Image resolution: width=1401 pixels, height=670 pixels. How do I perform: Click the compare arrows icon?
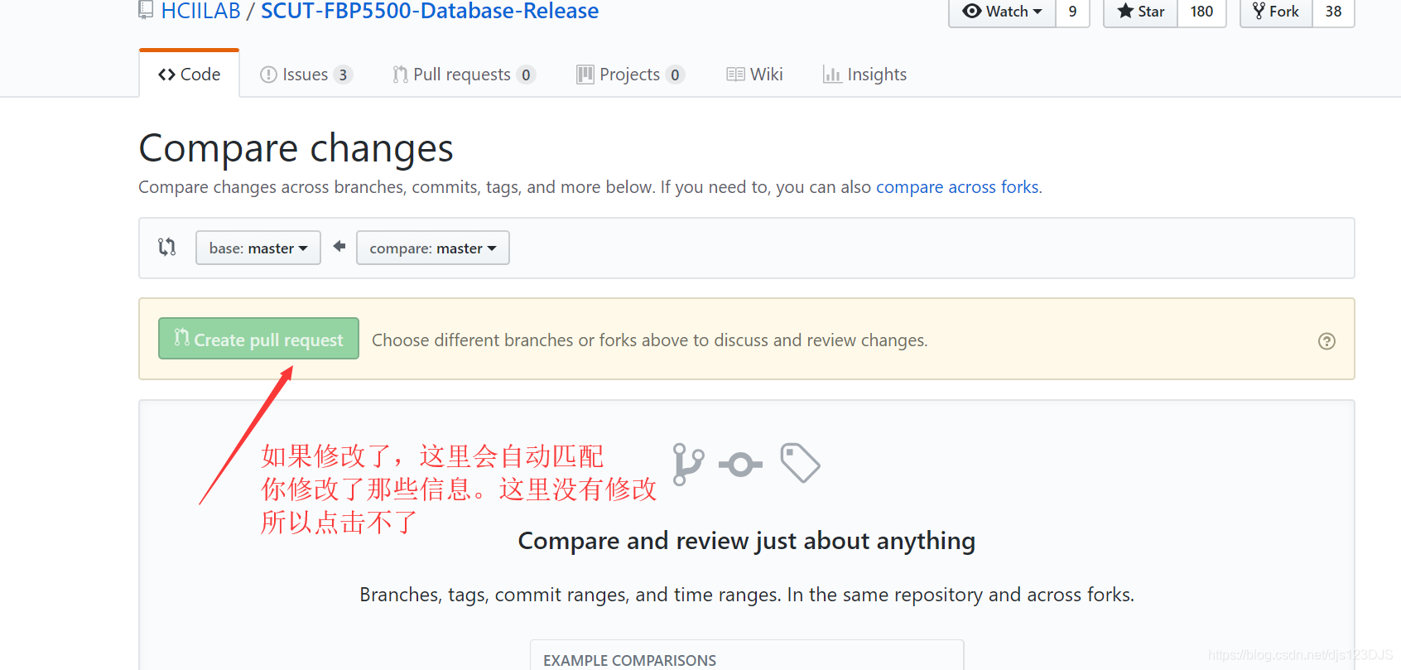167,247
